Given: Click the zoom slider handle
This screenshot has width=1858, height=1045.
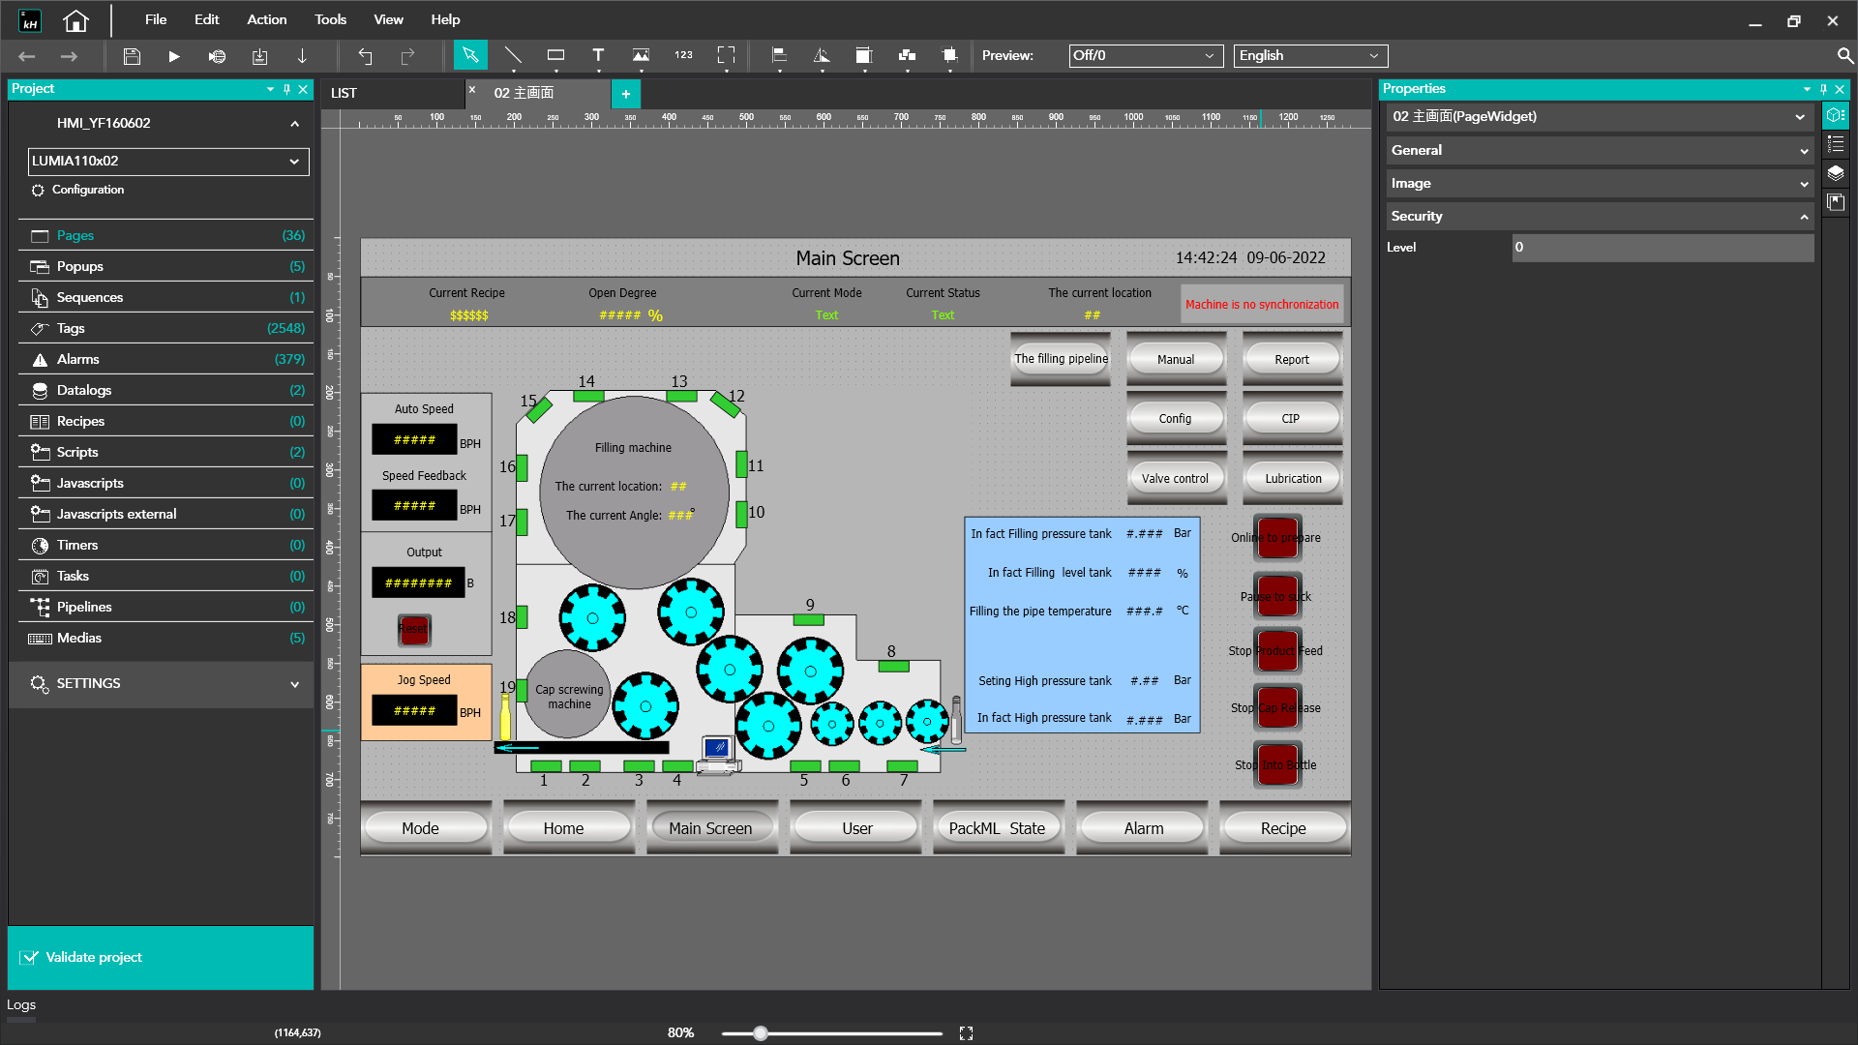Looking at the screenshot, I should [761, 1033].
